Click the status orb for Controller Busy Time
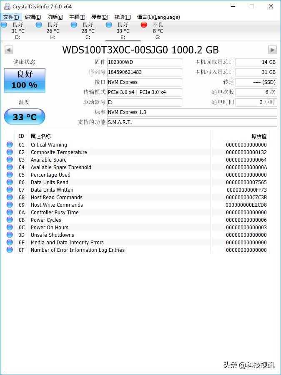Screen dimensions: 281x375 [x=10, y=212]
